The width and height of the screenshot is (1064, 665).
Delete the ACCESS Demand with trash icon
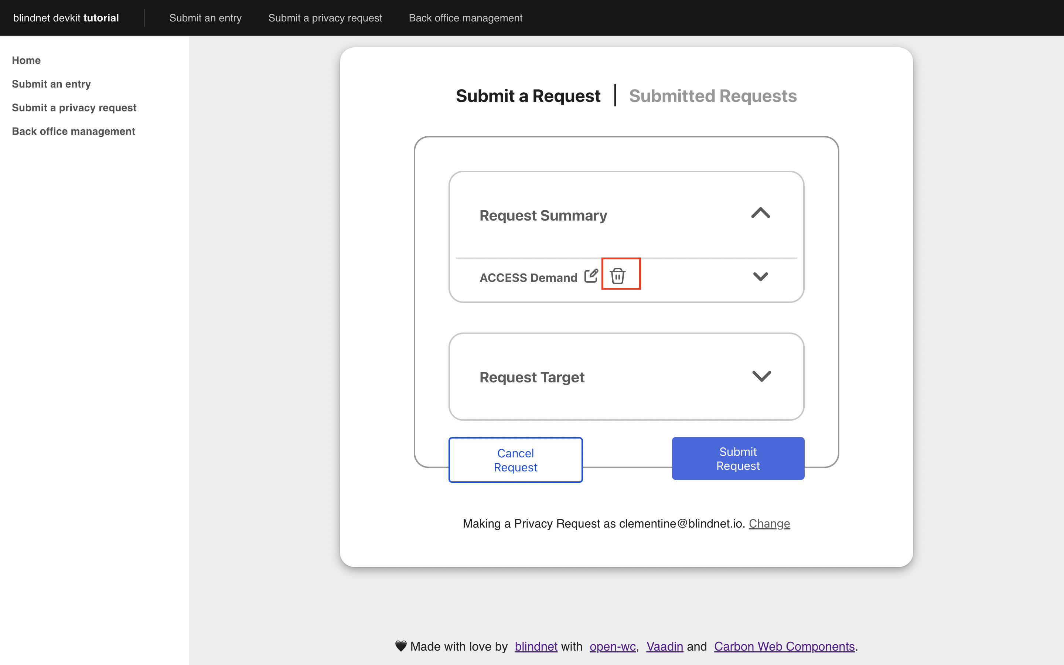click(618, 276)
